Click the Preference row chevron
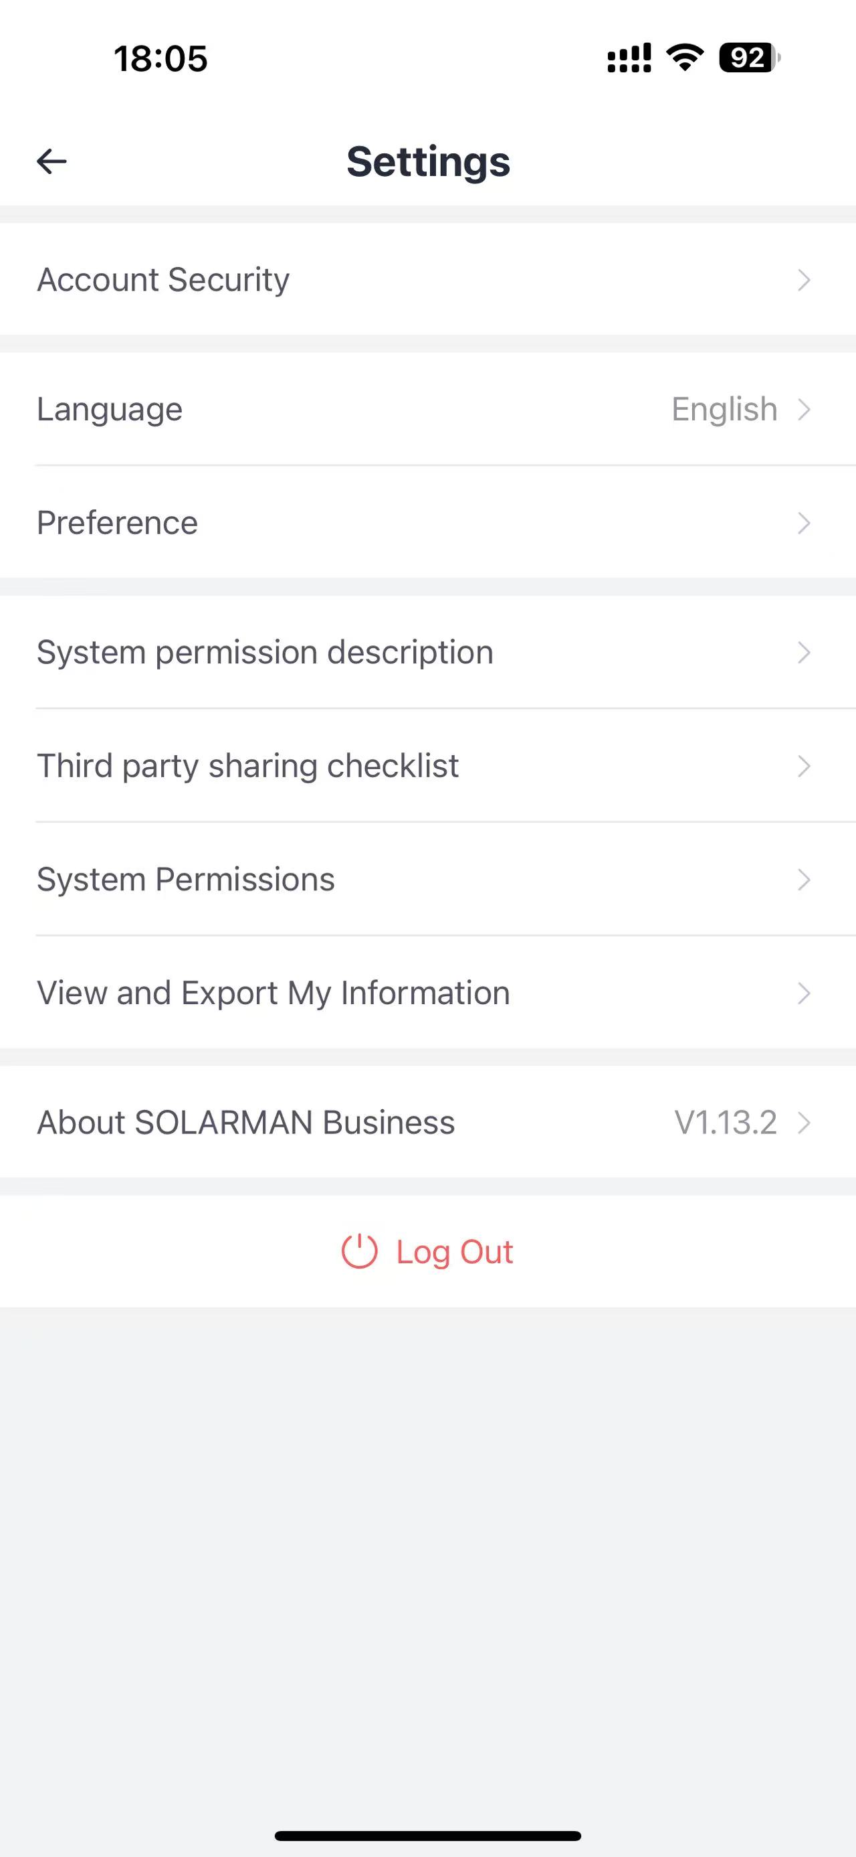The height and width of the screenshot is (1857, 856). click(804, 523)
